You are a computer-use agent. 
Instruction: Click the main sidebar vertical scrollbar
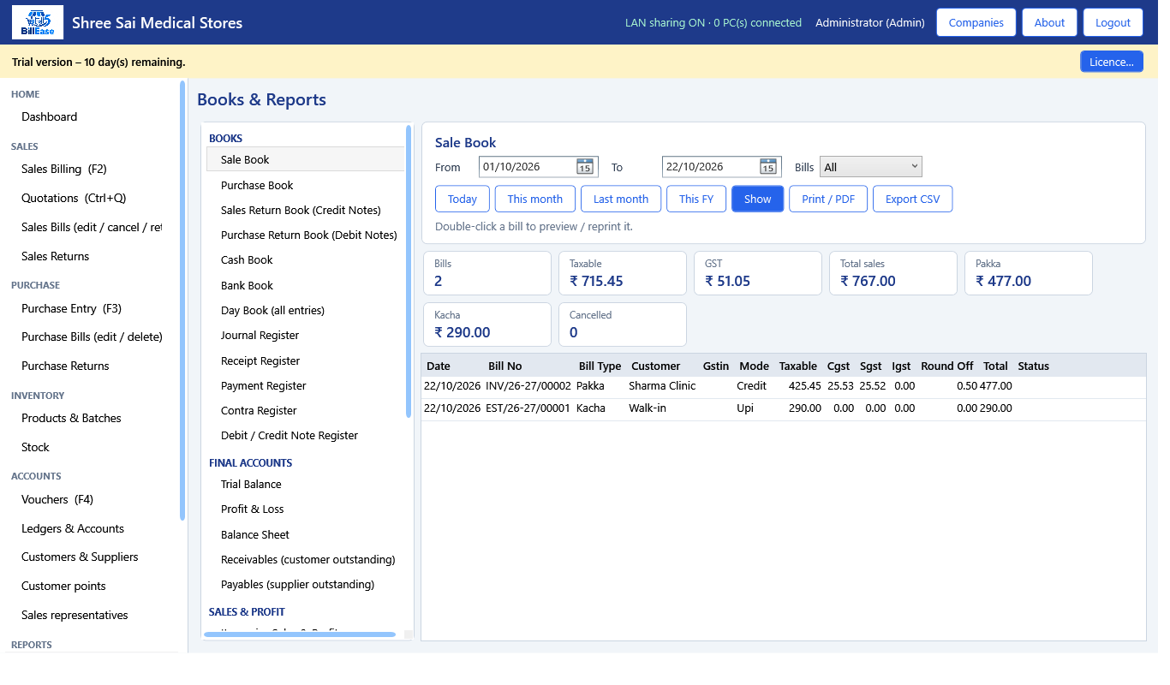point(182,300)
